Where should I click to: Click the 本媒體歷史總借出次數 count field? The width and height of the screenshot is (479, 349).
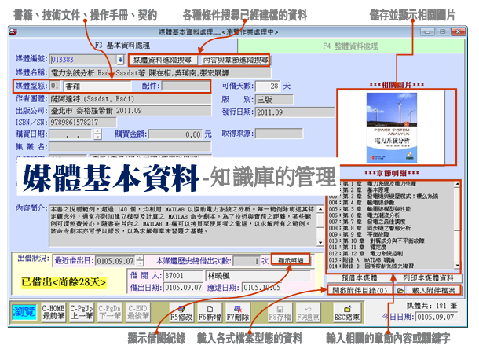click(247, 261)
